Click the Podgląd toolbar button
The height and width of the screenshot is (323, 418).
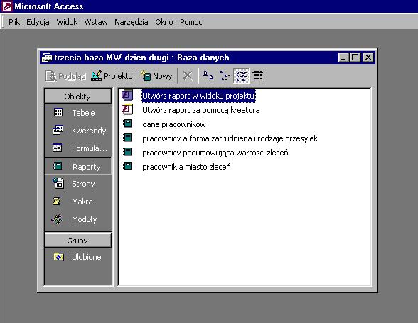point(65,76)
